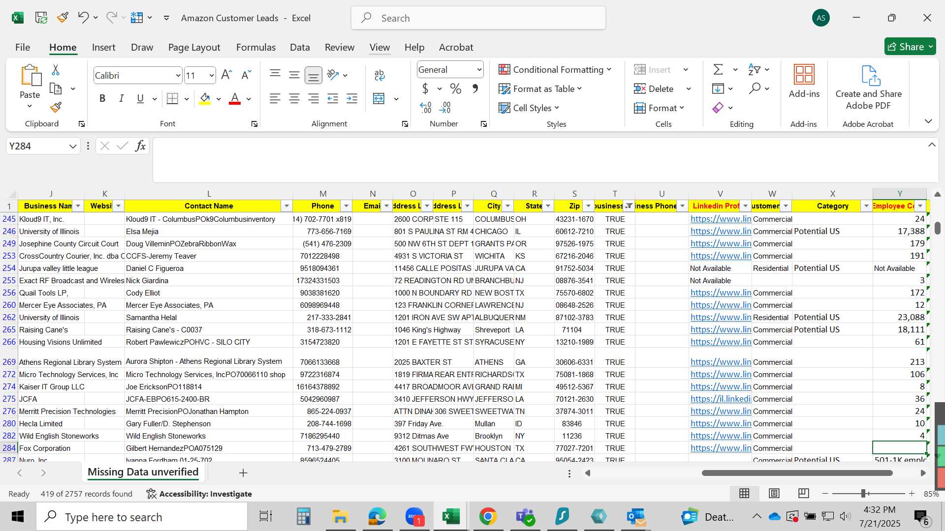Toggle Bold formatting

pyautogui.click(x=102, y=98)
